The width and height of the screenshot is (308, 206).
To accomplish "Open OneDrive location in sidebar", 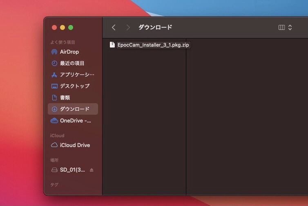I will tap(73, 120).
